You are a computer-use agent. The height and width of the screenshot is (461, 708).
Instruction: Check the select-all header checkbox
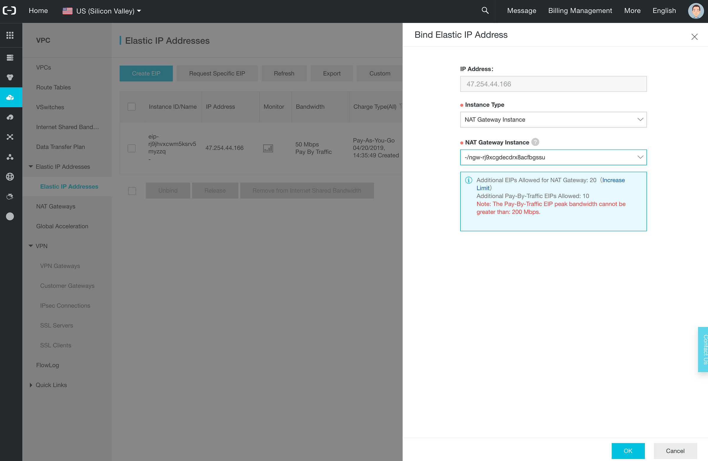coord(132,106)
